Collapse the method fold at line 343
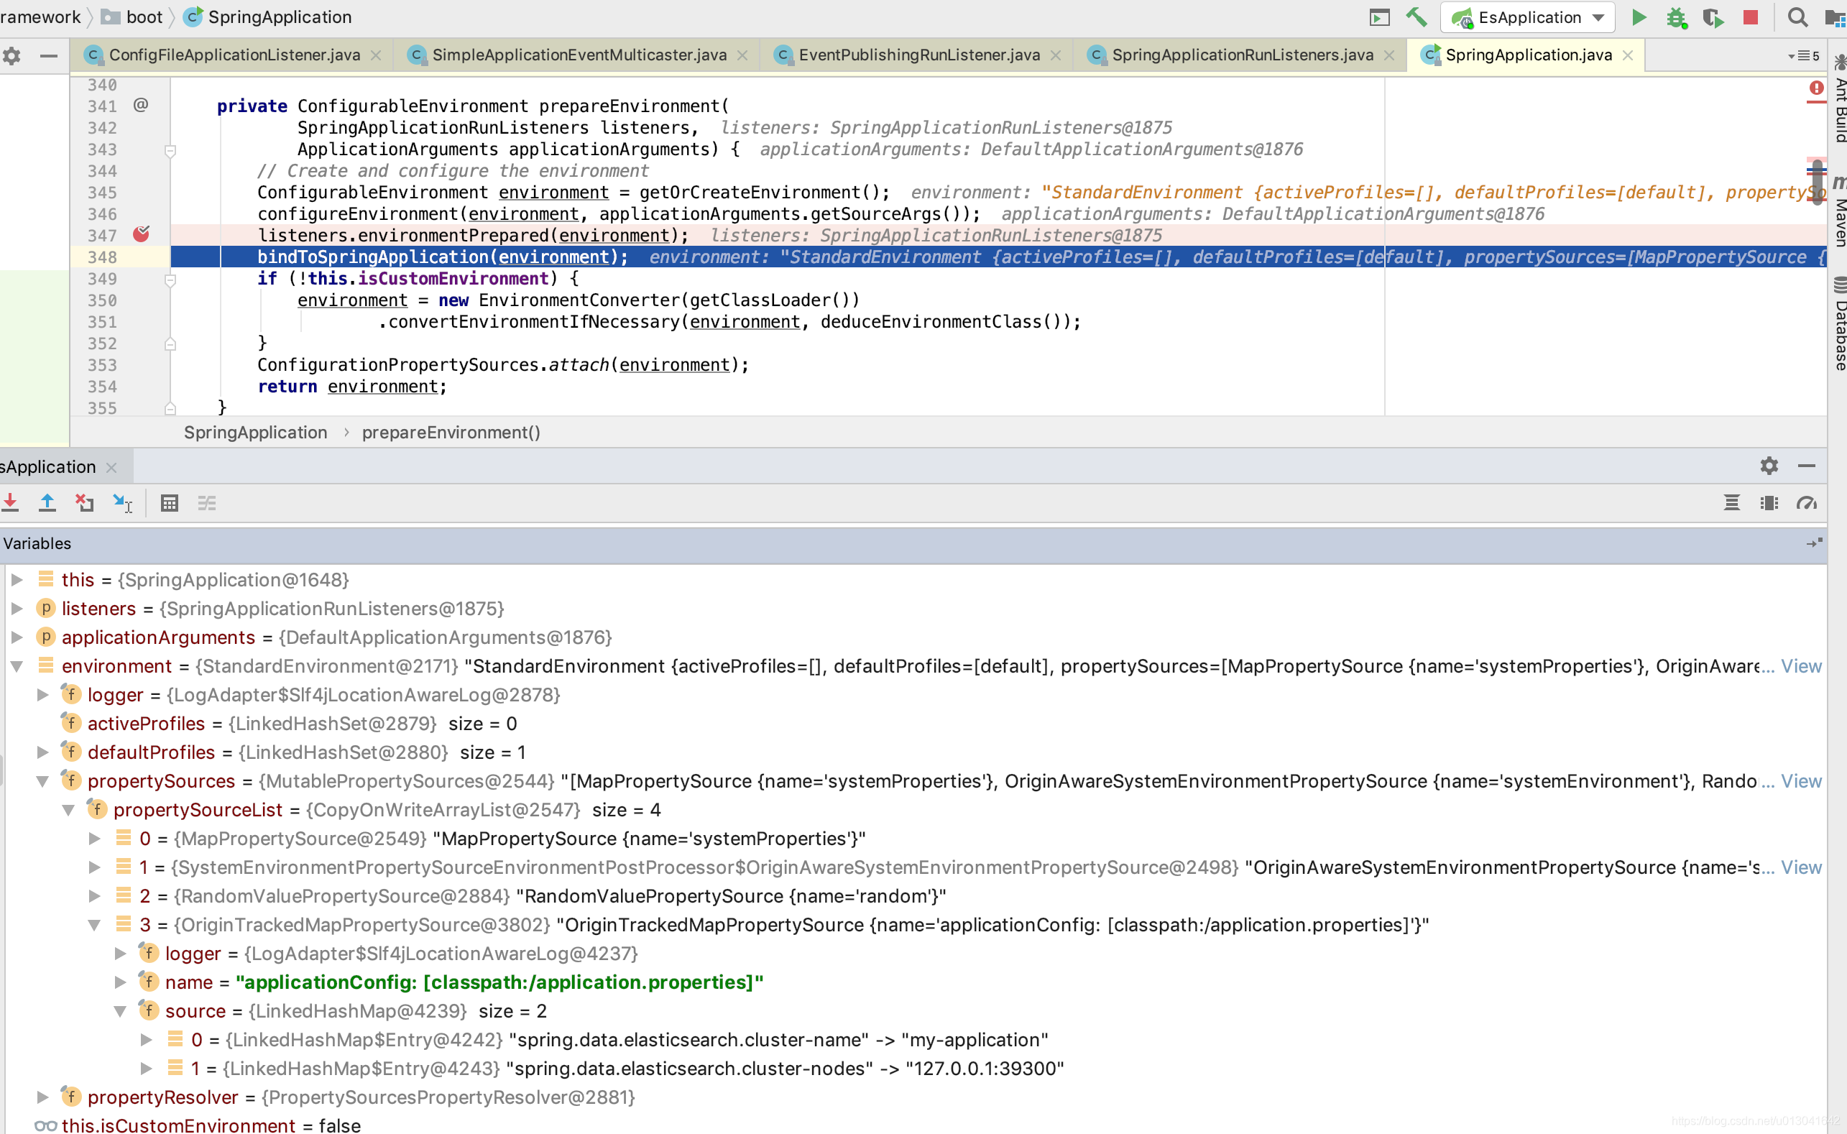This screenshot has width=1847, height=1134. 170,150
